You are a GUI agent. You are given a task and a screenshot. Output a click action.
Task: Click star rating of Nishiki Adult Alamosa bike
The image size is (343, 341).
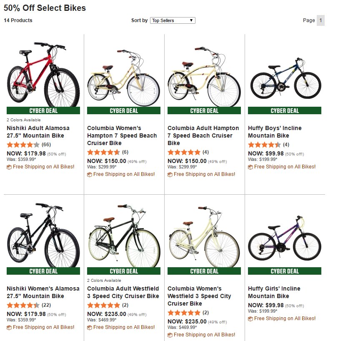point(23,145)
